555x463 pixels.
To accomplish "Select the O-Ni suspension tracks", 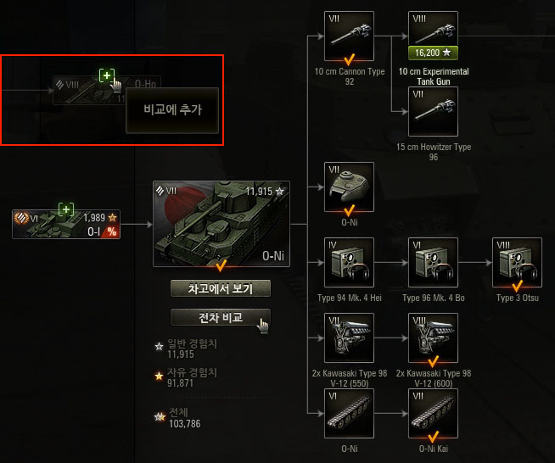I will pos(349,413).
